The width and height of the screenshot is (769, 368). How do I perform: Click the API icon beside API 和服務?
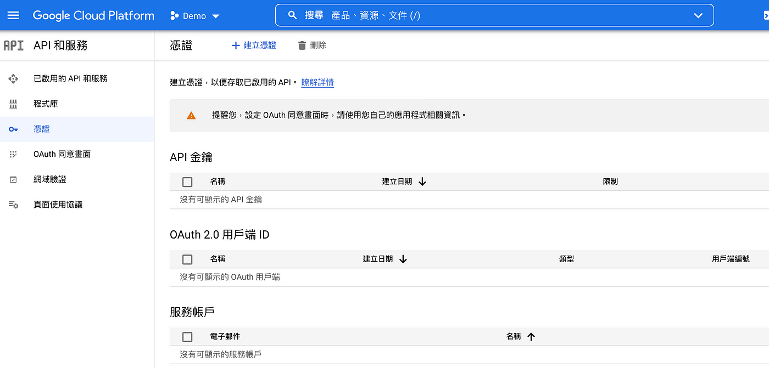(14, 46)
